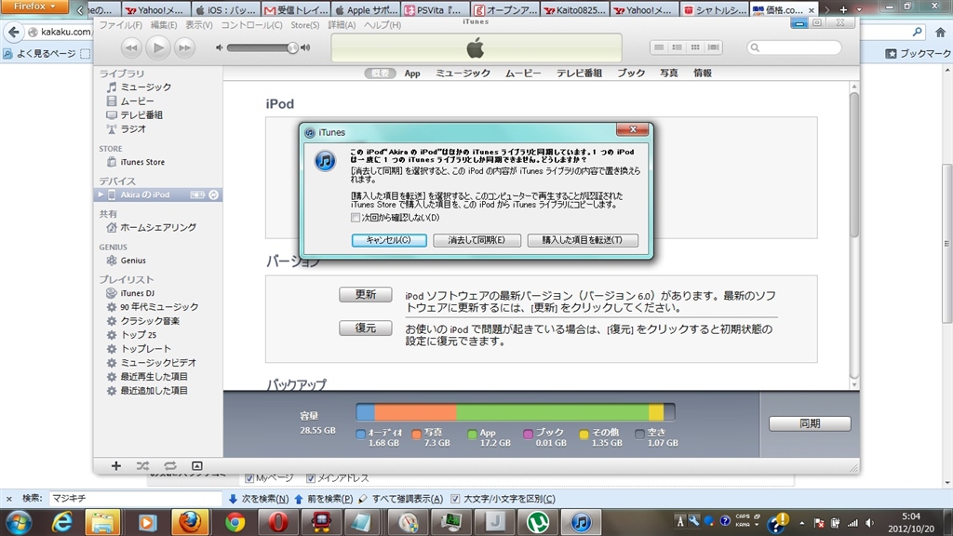Add a new playlist with the plus icon
953x536 pixels.
point(116,465)
